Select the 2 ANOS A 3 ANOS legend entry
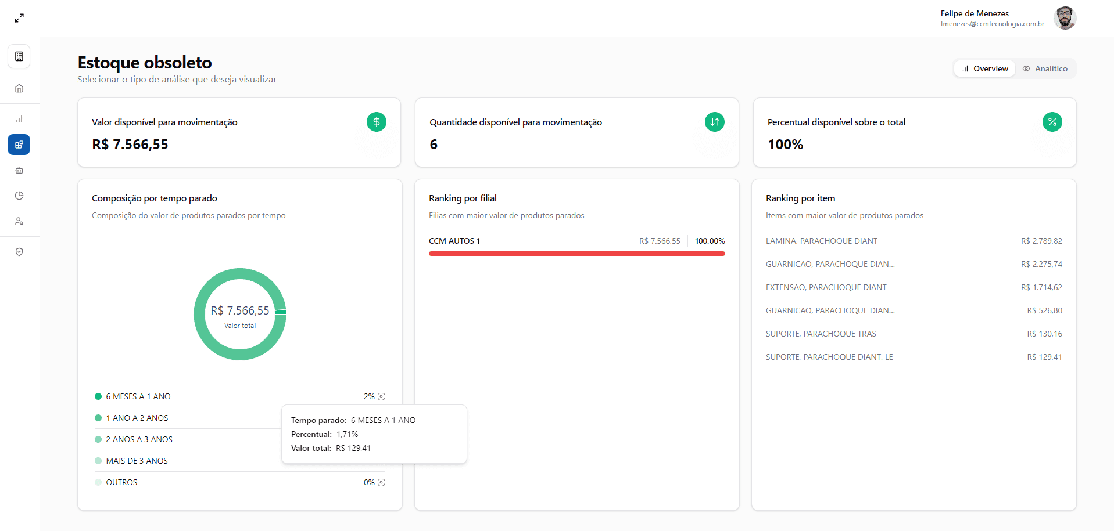 click(x=139, y=439)
